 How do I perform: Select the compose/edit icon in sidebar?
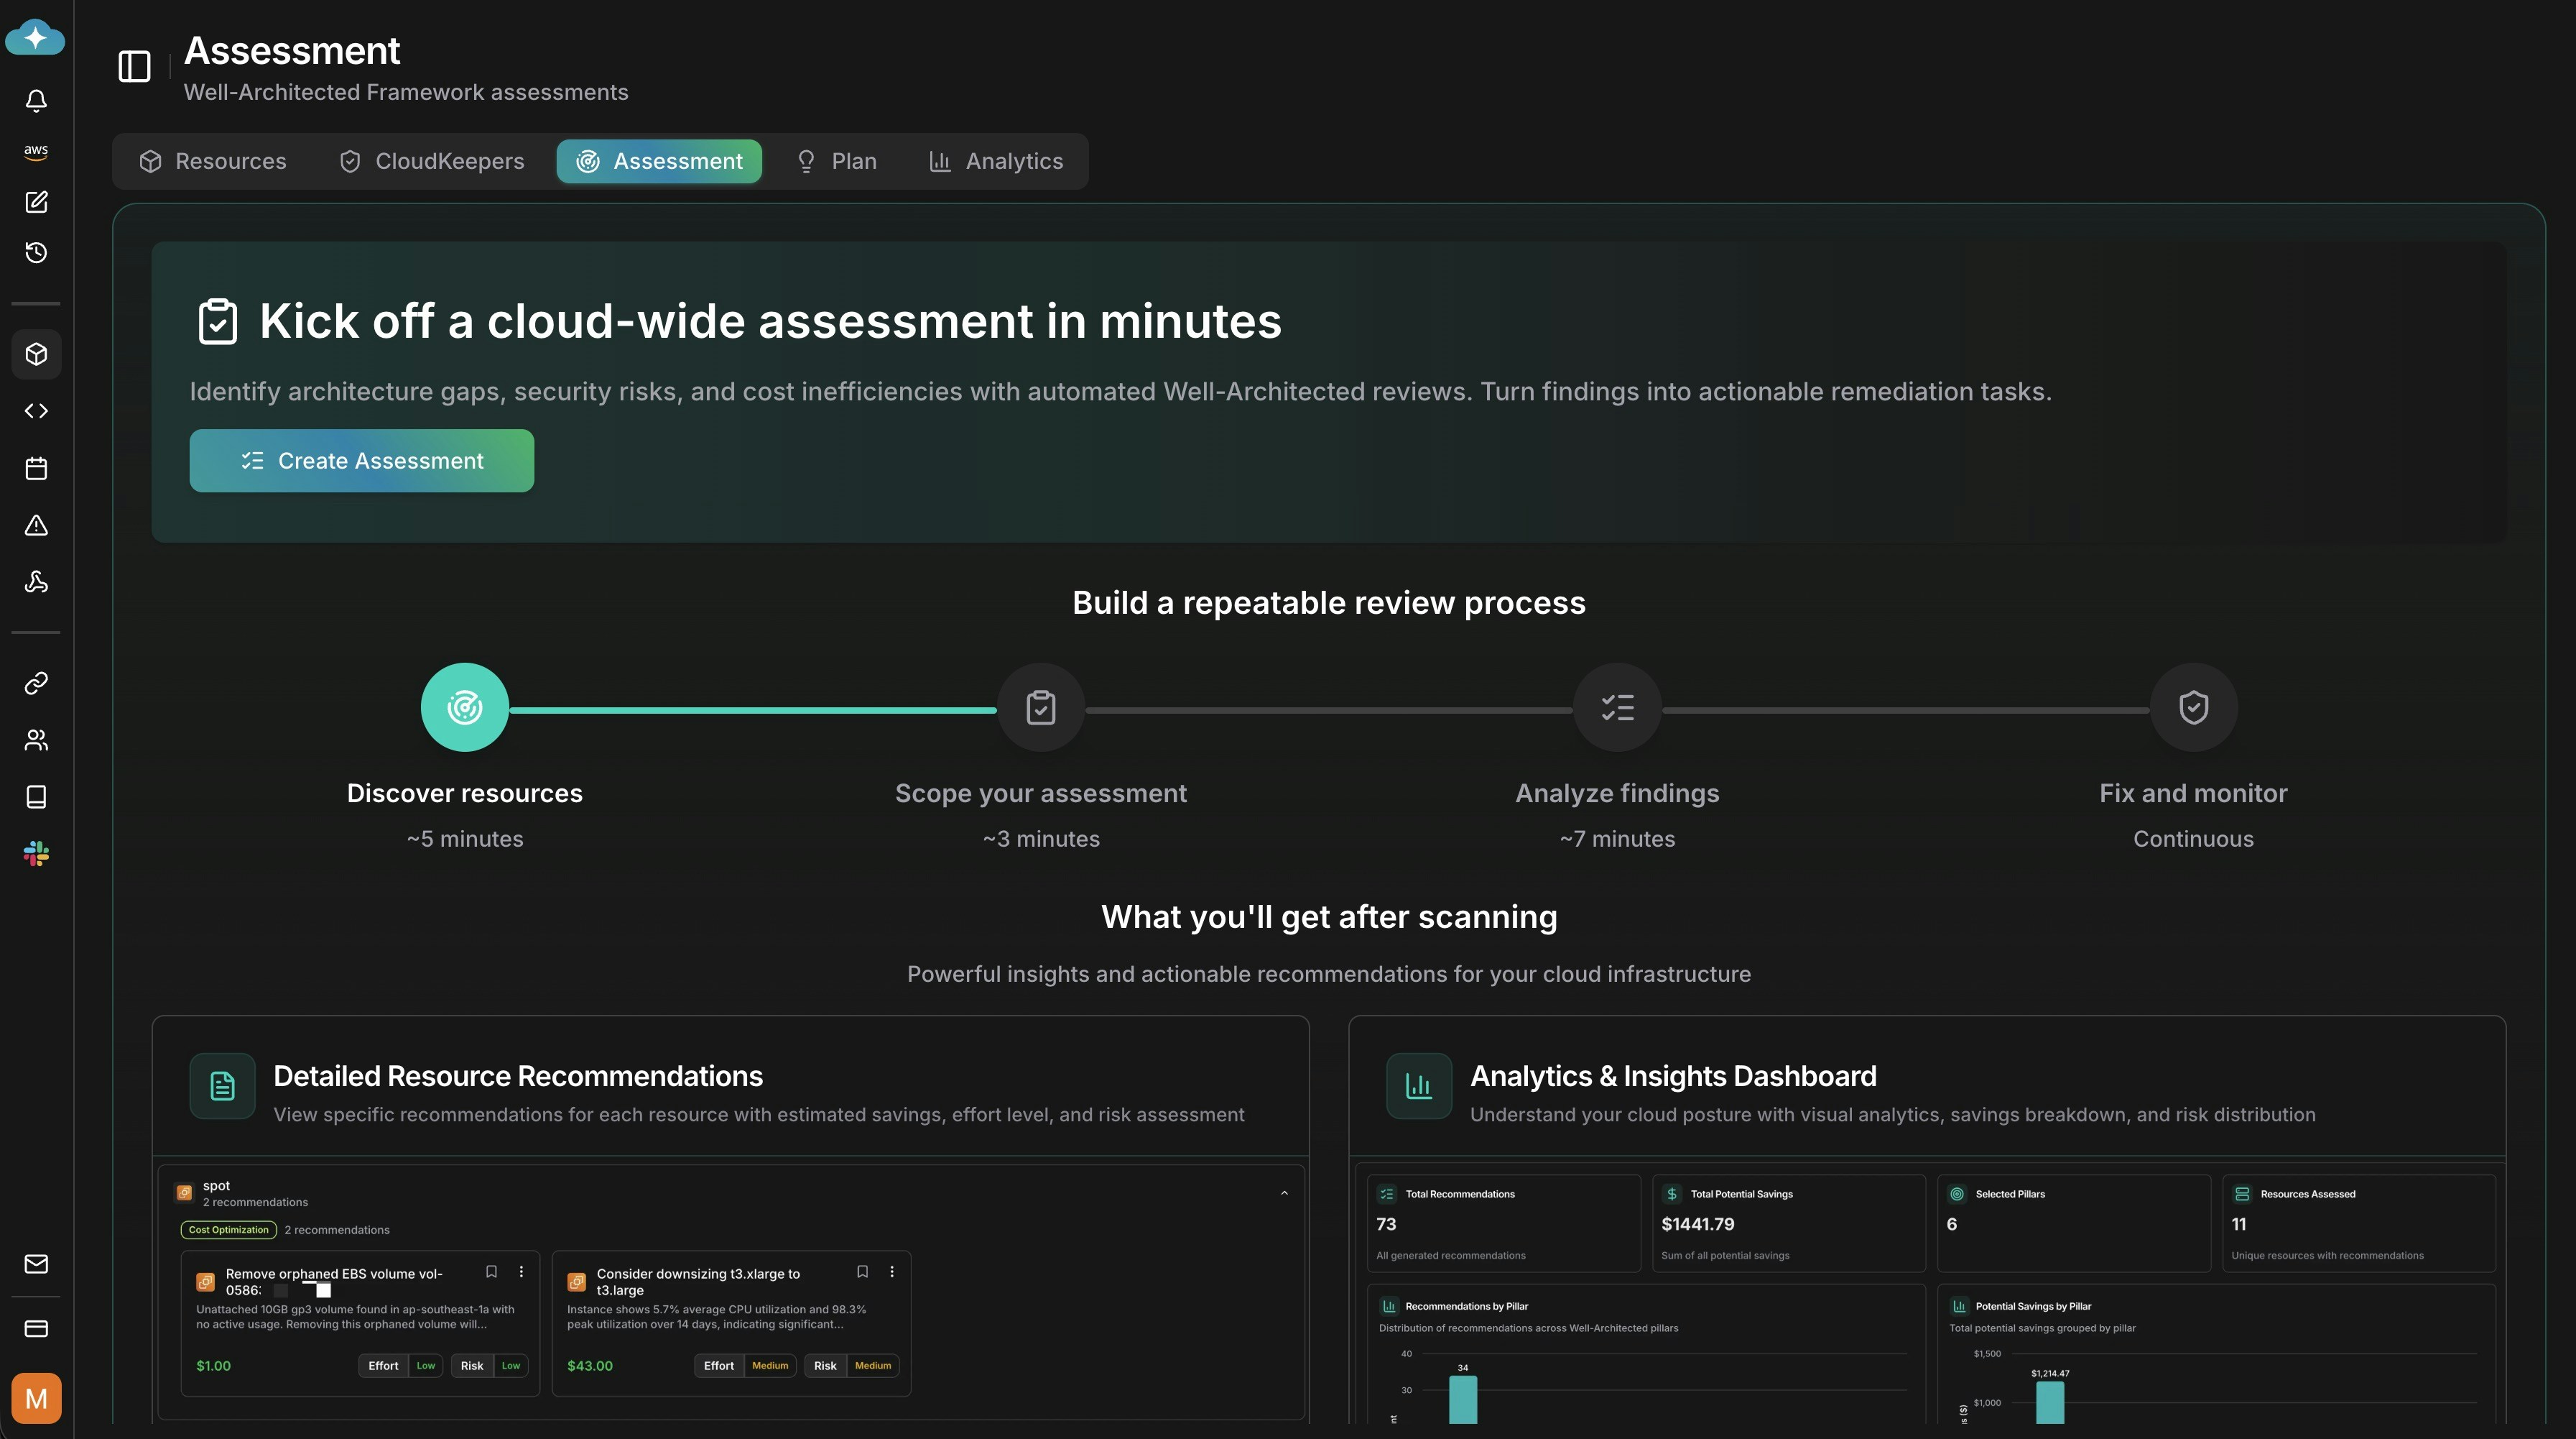point(36,202)
